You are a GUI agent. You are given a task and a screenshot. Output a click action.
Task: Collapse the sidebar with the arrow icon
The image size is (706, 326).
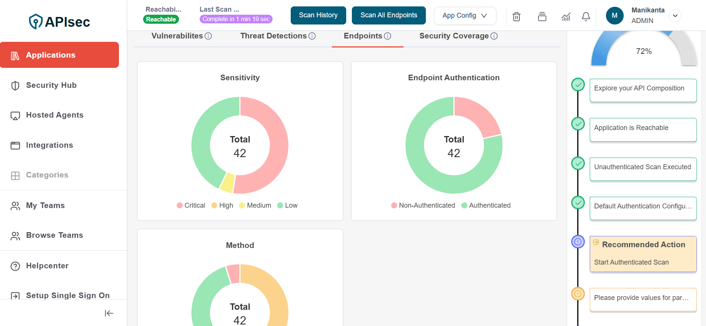click(x=109, y=313)
